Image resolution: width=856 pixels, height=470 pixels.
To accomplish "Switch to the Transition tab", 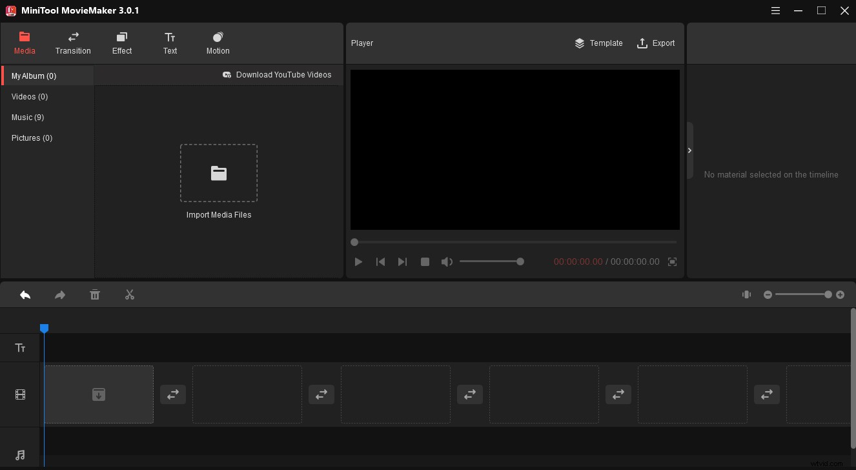I will 73,43.
